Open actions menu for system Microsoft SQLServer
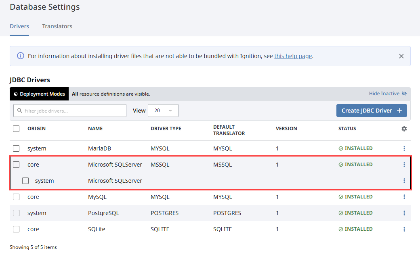Viewport: 420px width, 259px height. tap(404, 181)
